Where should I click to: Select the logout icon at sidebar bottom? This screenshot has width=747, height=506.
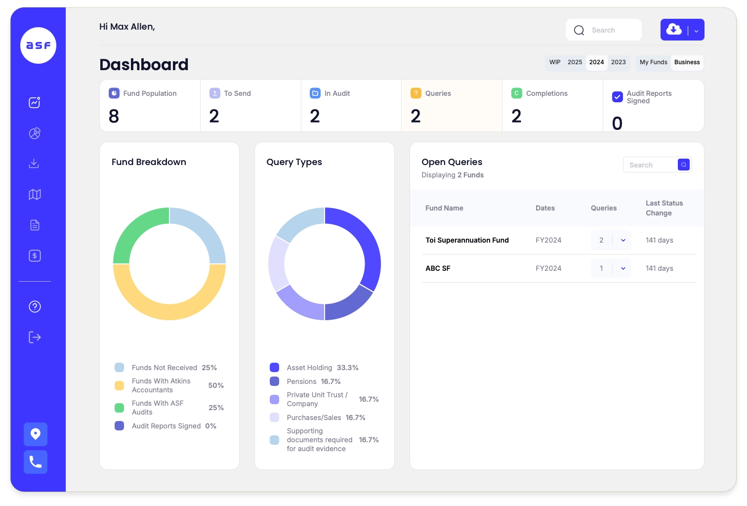(34, 337)
